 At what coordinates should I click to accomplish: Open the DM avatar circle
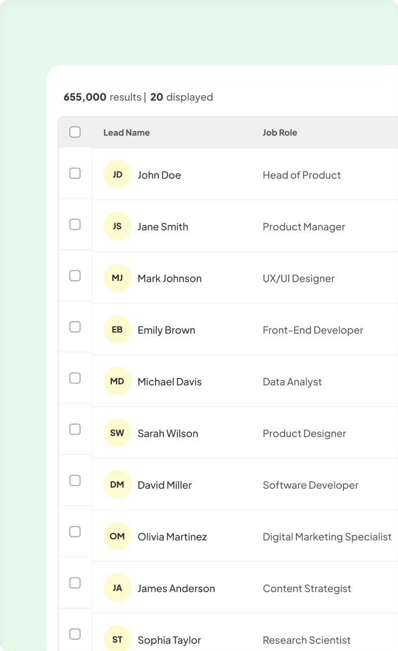[117, 485]
